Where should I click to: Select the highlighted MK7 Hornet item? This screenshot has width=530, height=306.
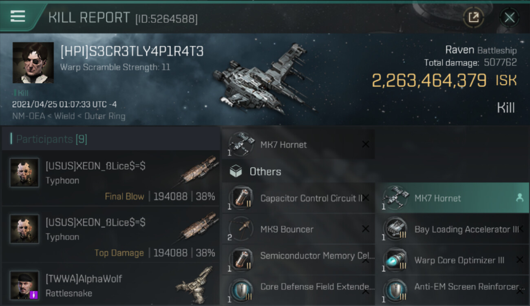coord(452,198)
